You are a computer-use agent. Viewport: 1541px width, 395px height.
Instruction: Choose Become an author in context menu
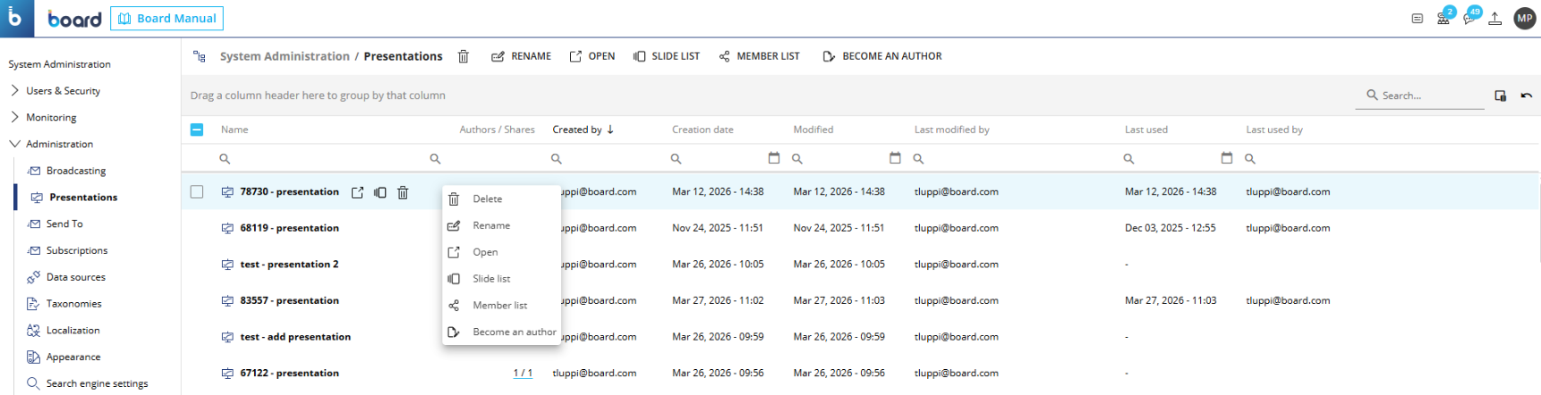(501, 332)
